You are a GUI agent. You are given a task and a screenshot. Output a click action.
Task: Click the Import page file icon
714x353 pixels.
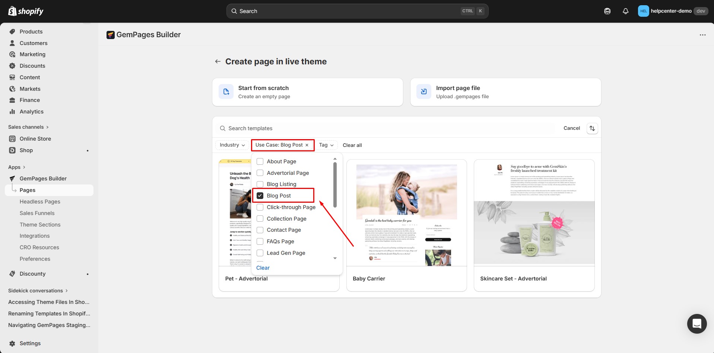click(x=424, y=92)
